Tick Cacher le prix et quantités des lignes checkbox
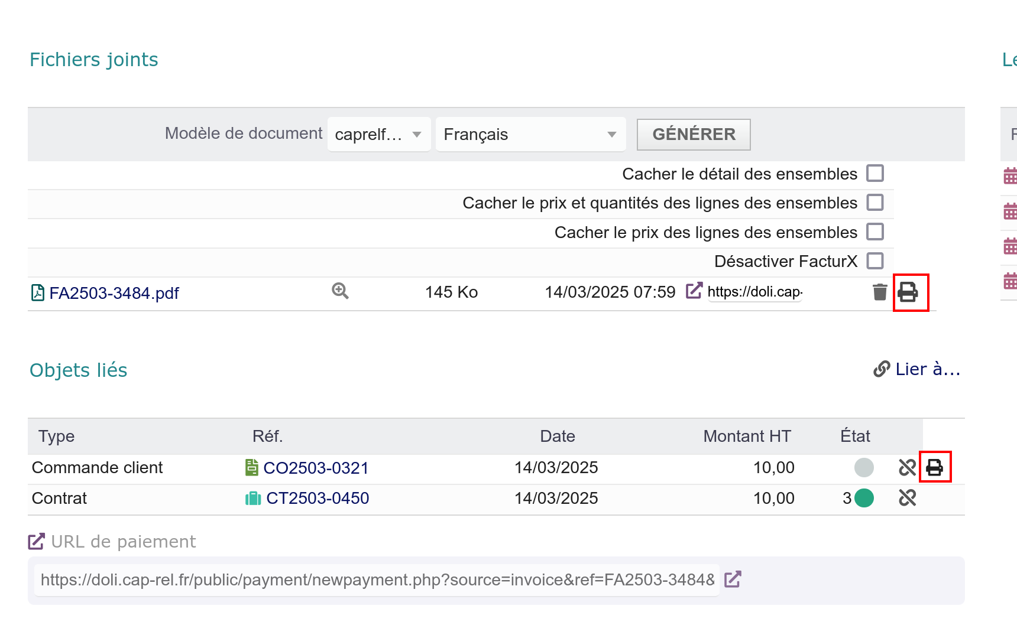 tap(875, 203)
